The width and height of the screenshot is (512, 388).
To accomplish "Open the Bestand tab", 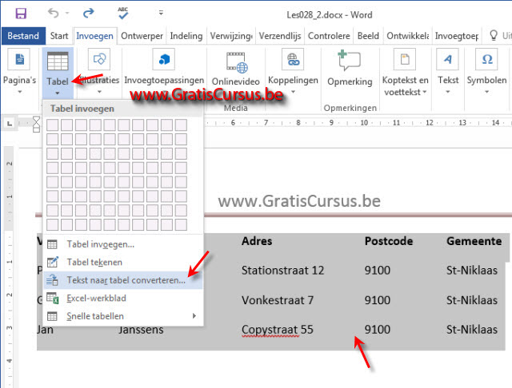I will pyautogui.click(x=23, y=36).
